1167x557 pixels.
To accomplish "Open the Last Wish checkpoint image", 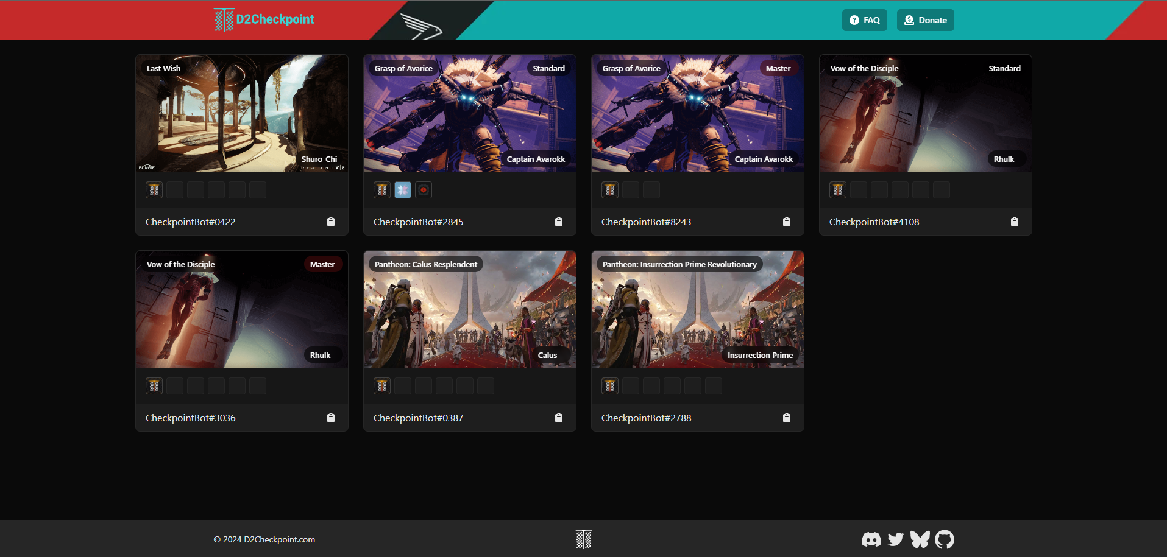I will pyautogui.click(x=242, y=113).
